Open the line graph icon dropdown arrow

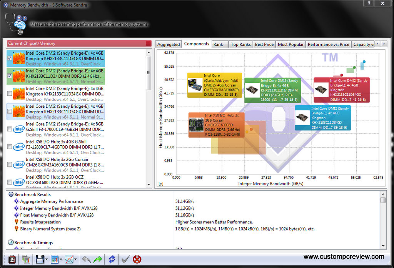pos(75,260)
